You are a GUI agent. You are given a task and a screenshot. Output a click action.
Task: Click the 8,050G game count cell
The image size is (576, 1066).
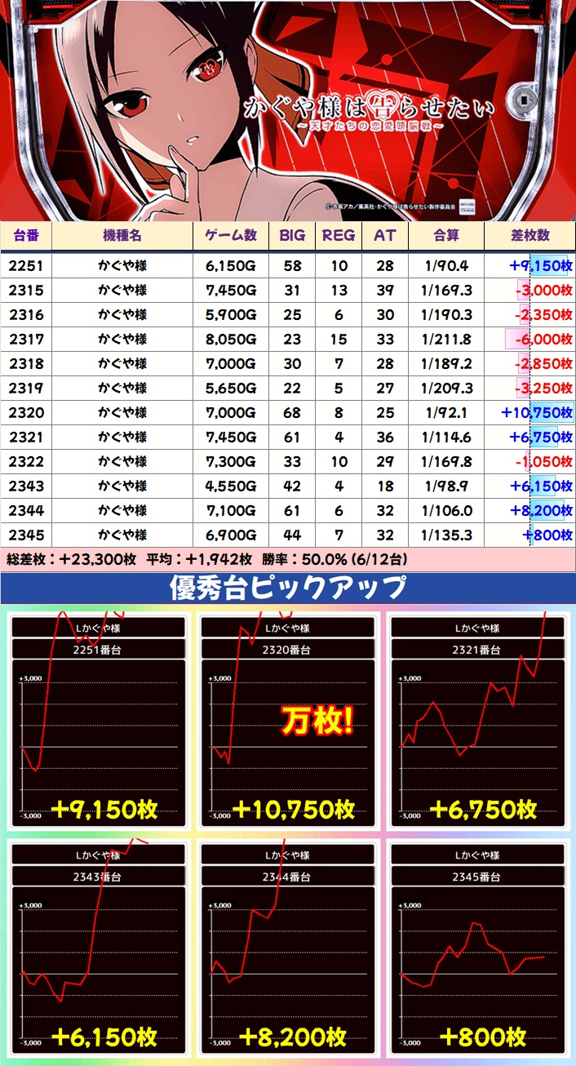tap(230, 339)
